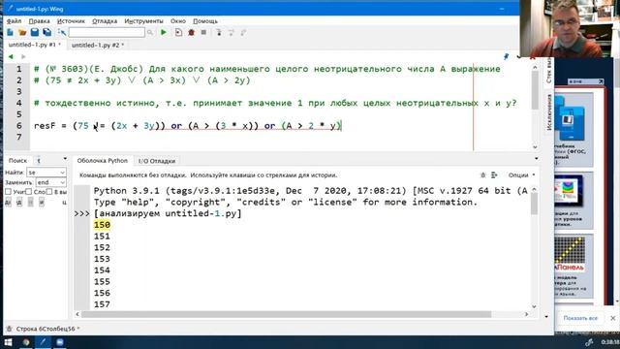Click the go-to-symbol icon beside the toolbar search box
Viewport: 620px width, 349px height.
tap(62, 32)
